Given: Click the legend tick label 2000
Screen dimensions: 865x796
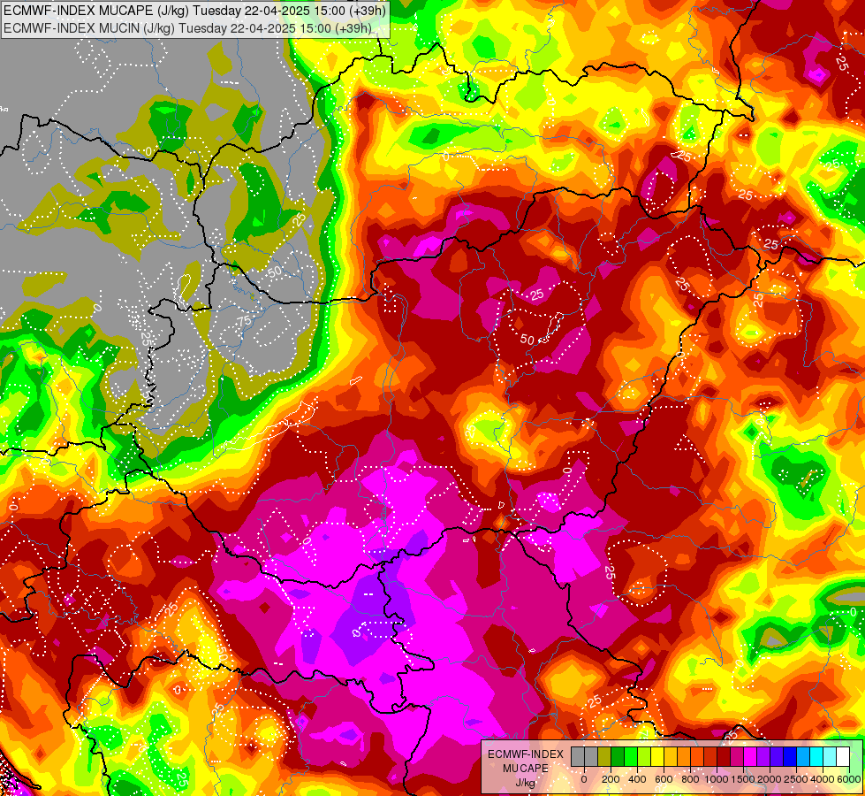Looking at the screenshot, I should pyautogui.click(x=770, y=779).
